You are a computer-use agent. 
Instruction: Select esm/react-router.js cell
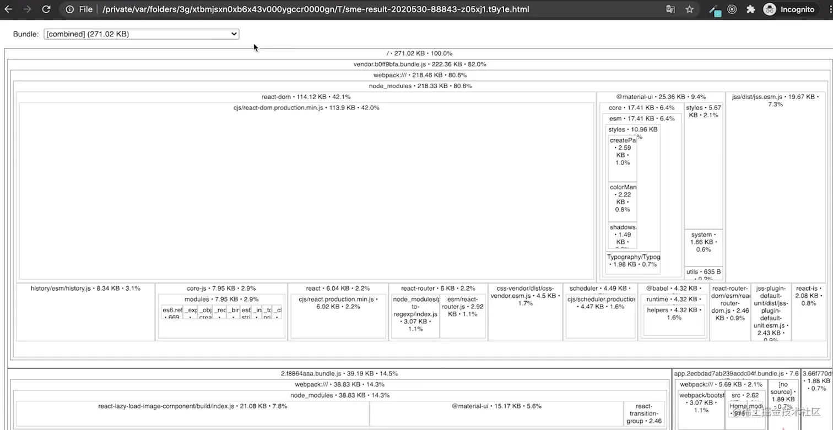click(462, 316)
